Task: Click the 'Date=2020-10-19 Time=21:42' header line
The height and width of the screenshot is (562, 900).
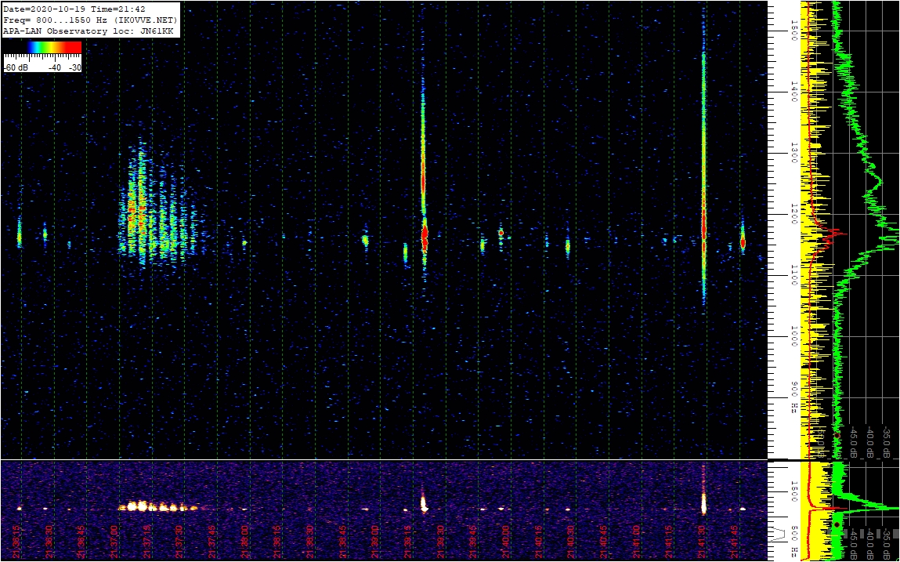Action: [74, 9]
